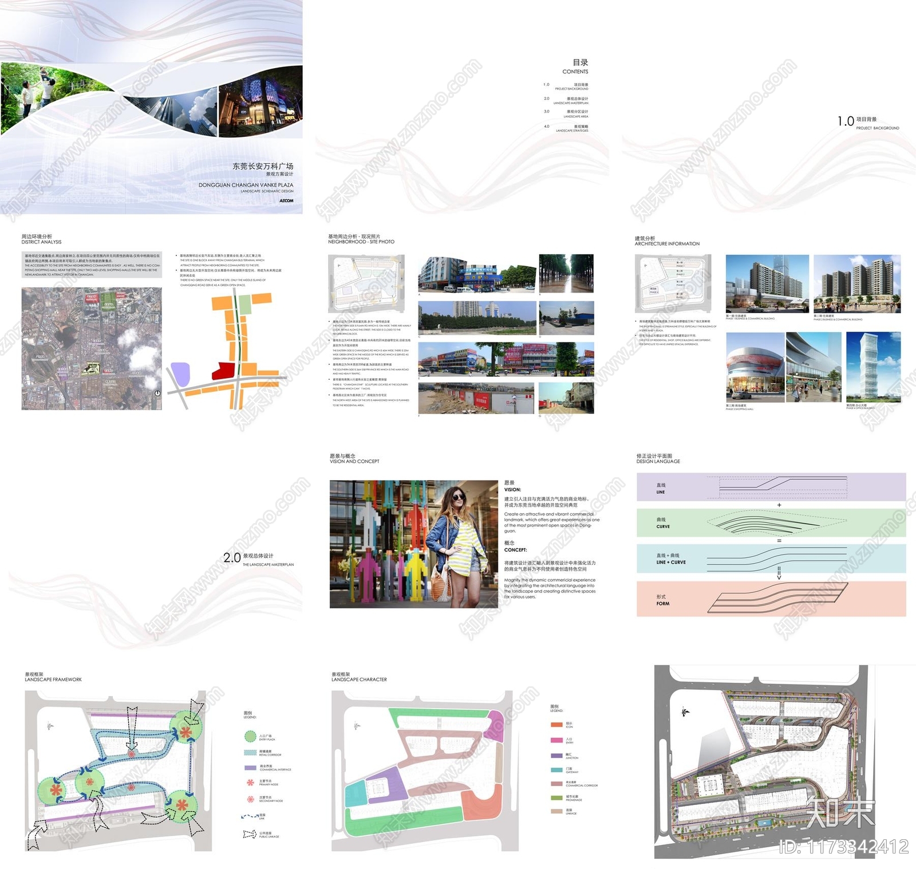This screenshot has width=916, height=869.
Task: Open the Landscape Framework circulation plan
Action: pyautogui.click(x=119, y=770)
